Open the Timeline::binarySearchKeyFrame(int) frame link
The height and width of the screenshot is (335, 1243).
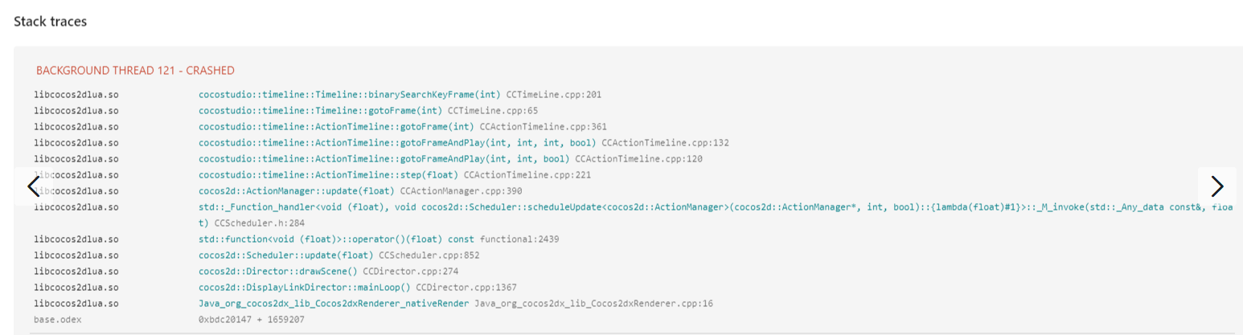[x=349, y=95]
